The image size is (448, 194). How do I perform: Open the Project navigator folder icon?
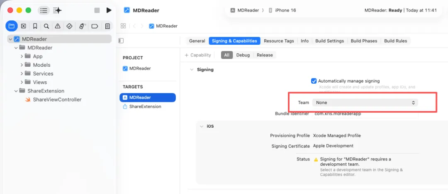(x=12, y=26)
